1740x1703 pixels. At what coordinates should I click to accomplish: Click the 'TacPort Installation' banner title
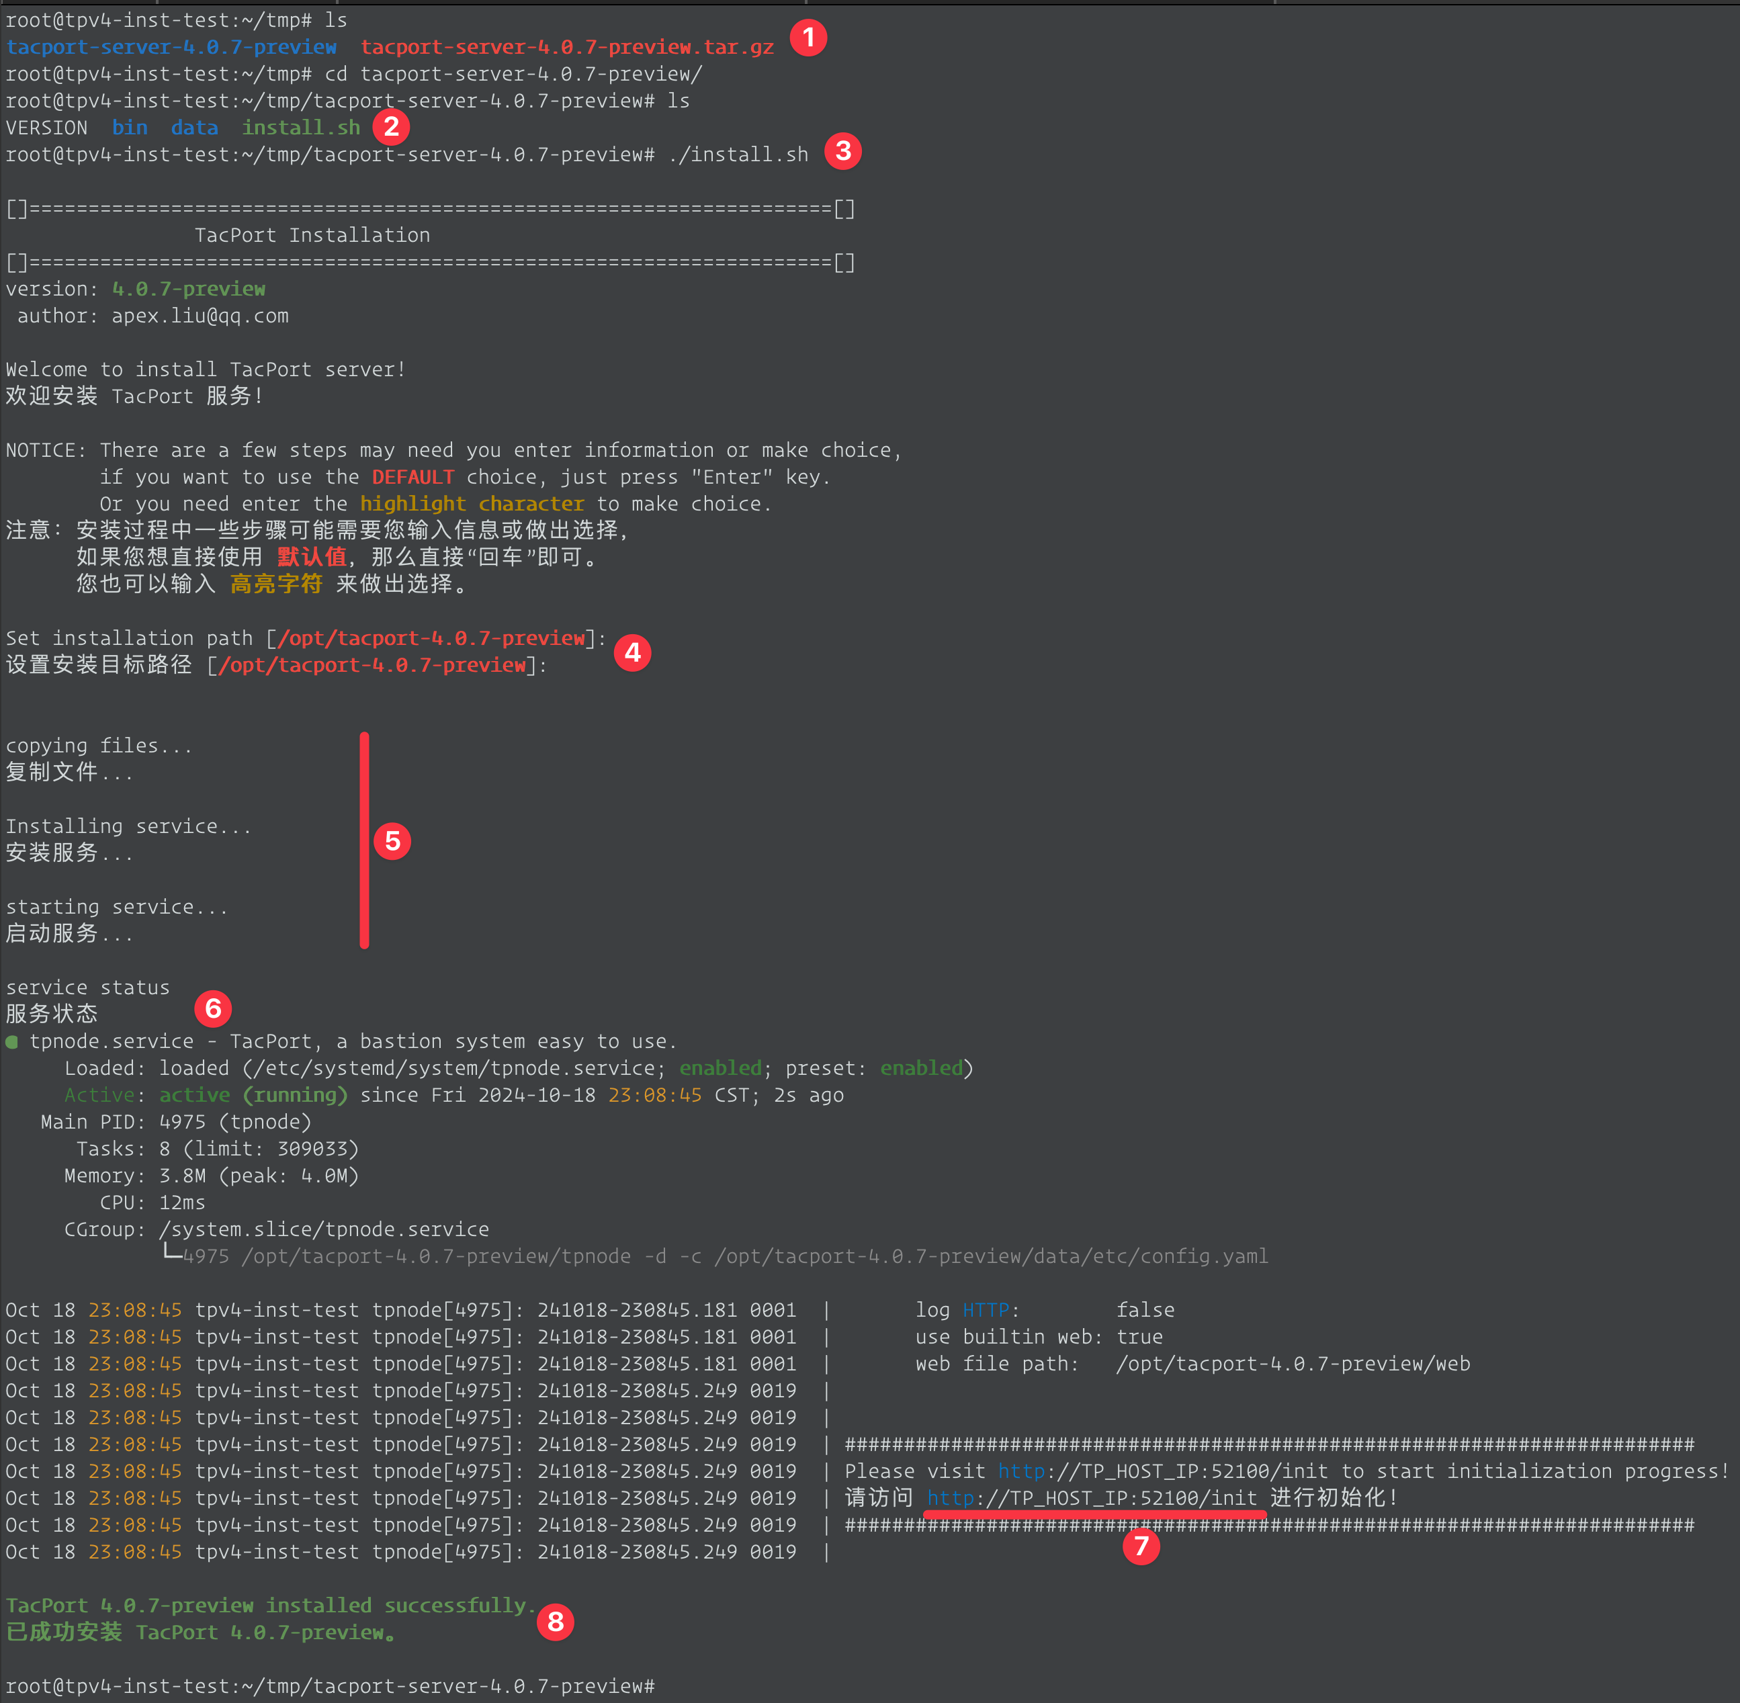click(x=312, y=235)
